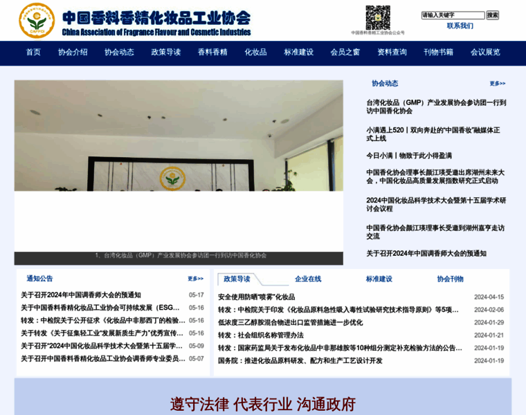Click 更多>> beside 通知公告 heading
526x415 pixels.
(196, 279)
